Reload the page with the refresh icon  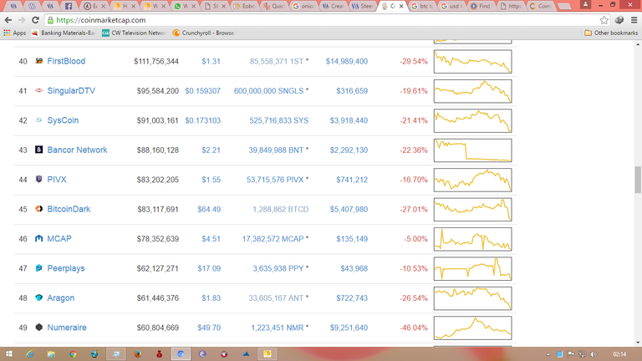click(36, 20)
